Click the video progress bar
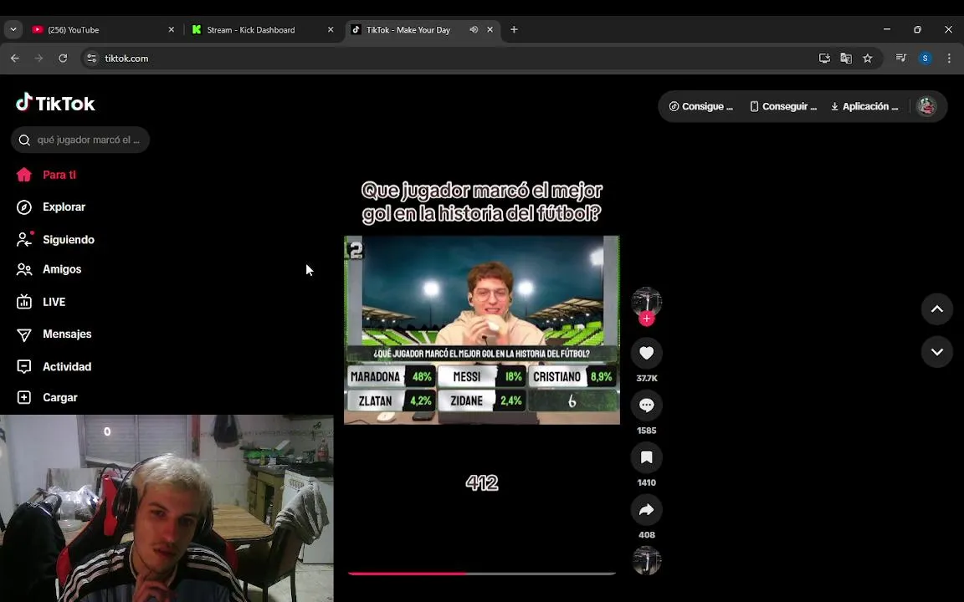The image size is (964, 602). click(x=482, y=574)
